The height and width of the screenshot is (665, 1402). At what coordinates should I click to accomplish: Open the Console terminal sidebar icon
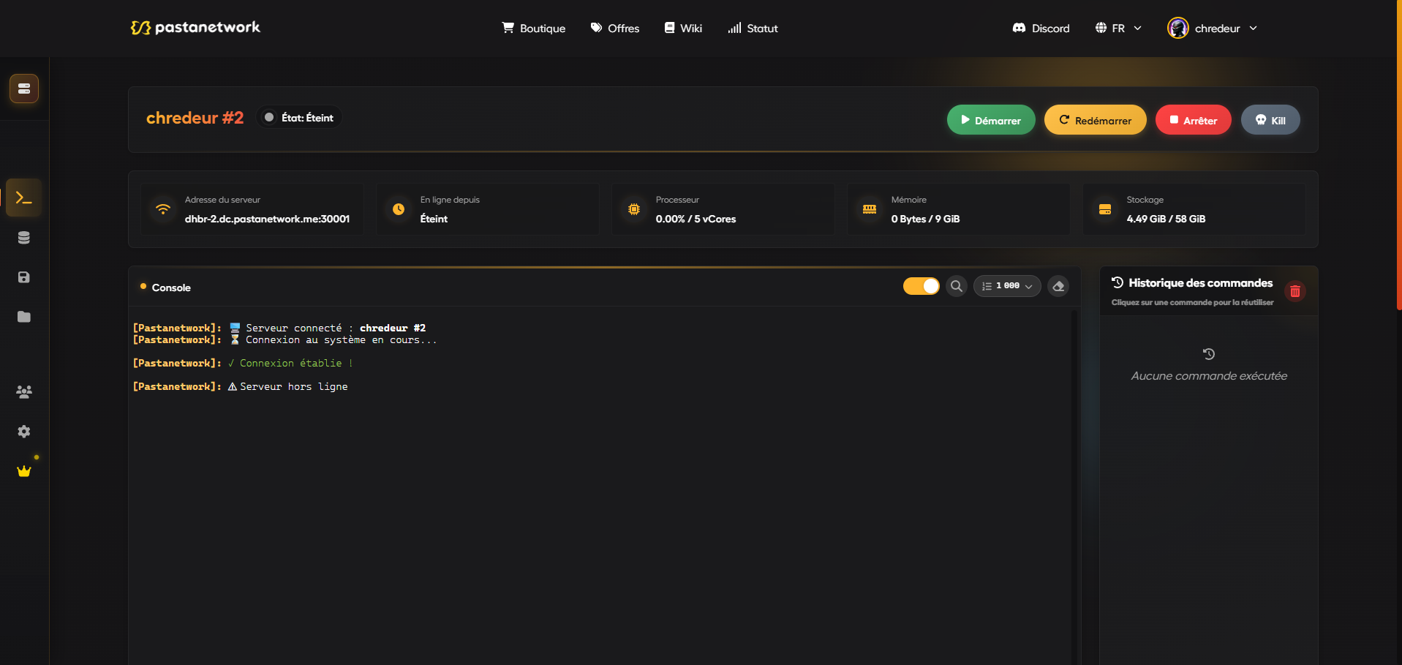(x=24, y=198)
